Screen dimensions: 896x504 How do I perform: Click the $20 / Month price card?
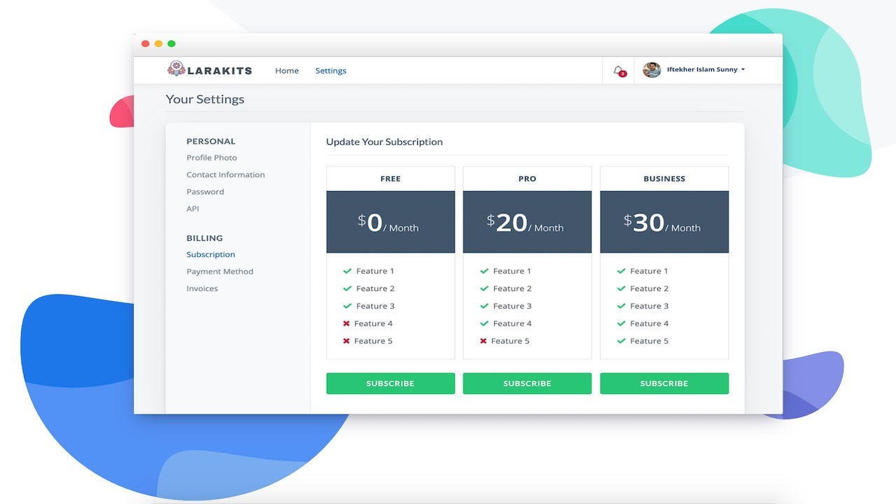[x=527, y=222]
